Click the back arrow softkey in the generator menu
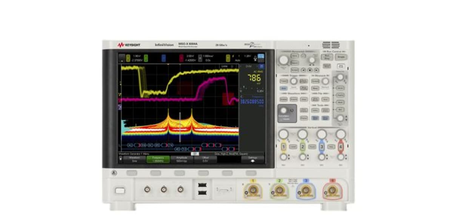The height and width of the screenshot is (222, 453). 121,158
